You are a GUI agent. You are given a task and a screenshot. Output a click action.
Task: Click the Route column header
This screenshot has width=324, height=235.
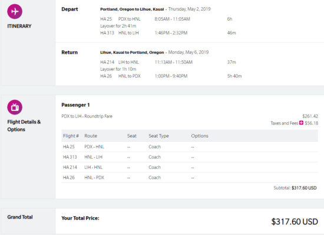tap(91, 136)
